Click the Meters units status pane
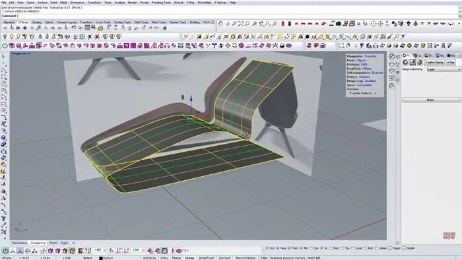Image resolution: width=462 pixels, height=260 pixels. [x=88, y=258]
